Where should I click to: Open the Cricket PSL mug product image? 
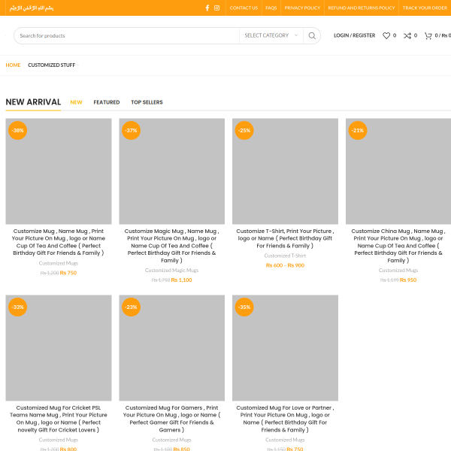59,348
